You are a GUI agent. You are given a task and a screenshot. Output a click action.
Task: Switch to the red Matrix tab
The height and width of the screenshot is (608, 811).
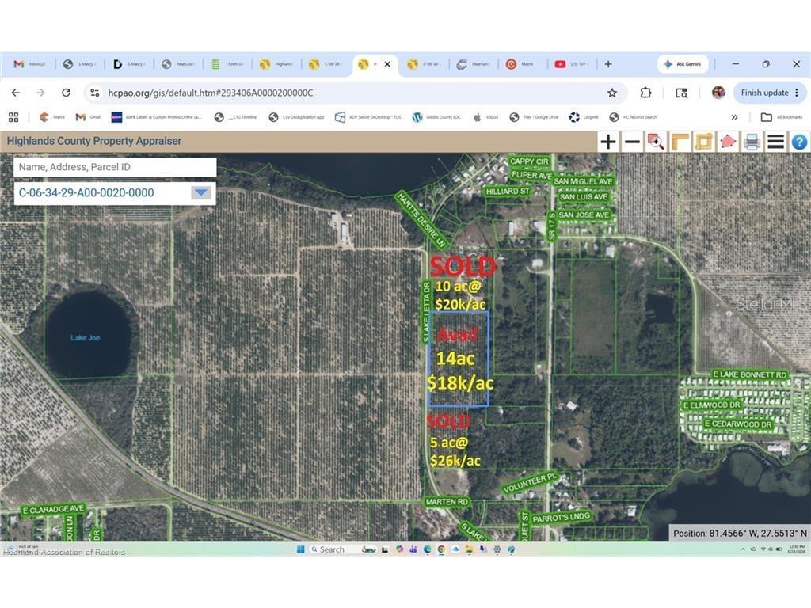click(521, 64)
